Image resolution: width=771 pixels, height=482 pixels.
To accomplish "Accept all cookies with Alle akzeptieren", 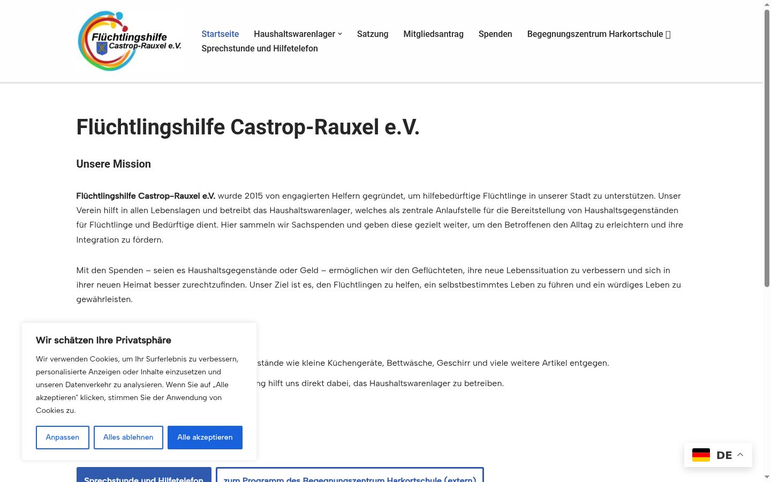I will click(205, 438).
